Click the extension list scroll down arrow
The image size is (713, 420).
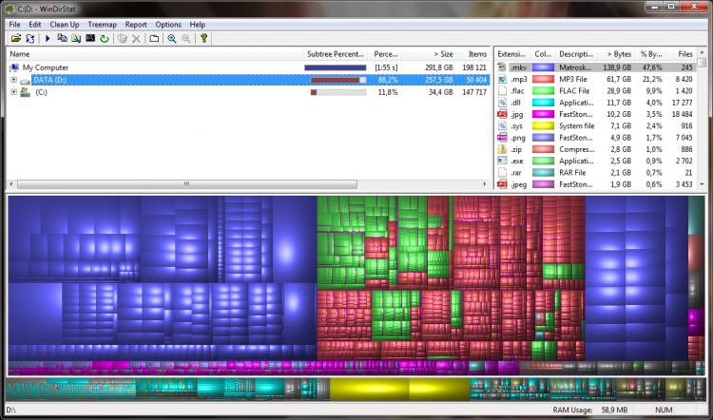pyautogui.click(x=702, y=184)
